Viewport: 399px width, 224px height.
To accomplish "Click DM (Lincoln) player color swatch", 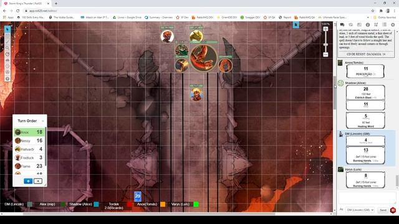I will tap(30, 204).
